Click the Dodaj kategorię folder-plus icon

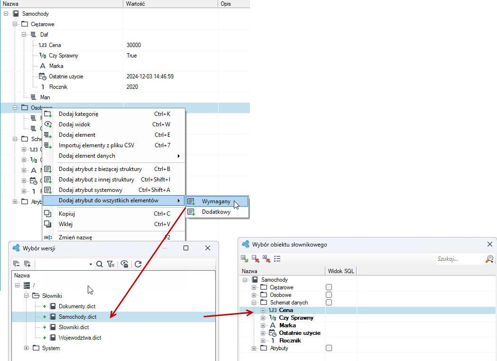[48, 114]
